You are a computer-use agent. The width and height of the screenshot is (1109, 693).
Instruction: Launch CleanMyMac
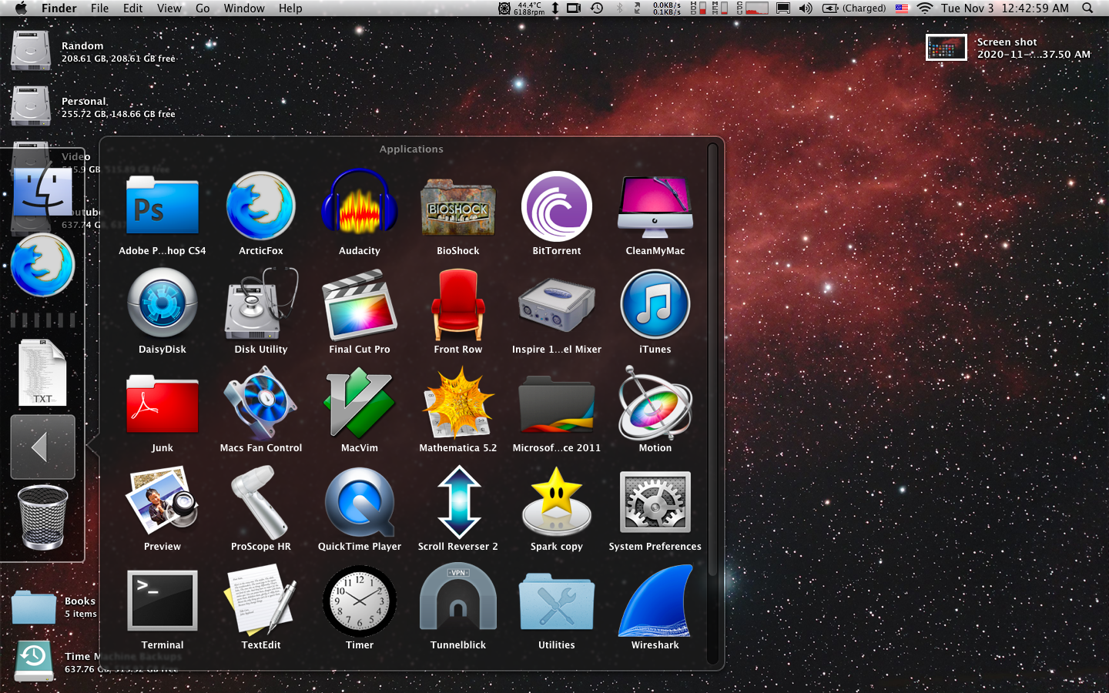pos(655,206)
